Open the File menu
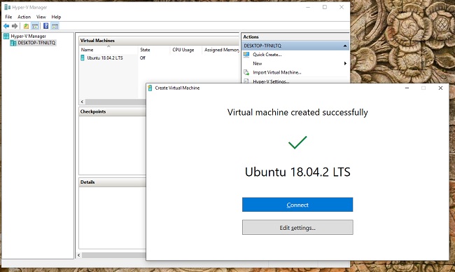The height and width of the screenshot is (272, 455). 8,17
